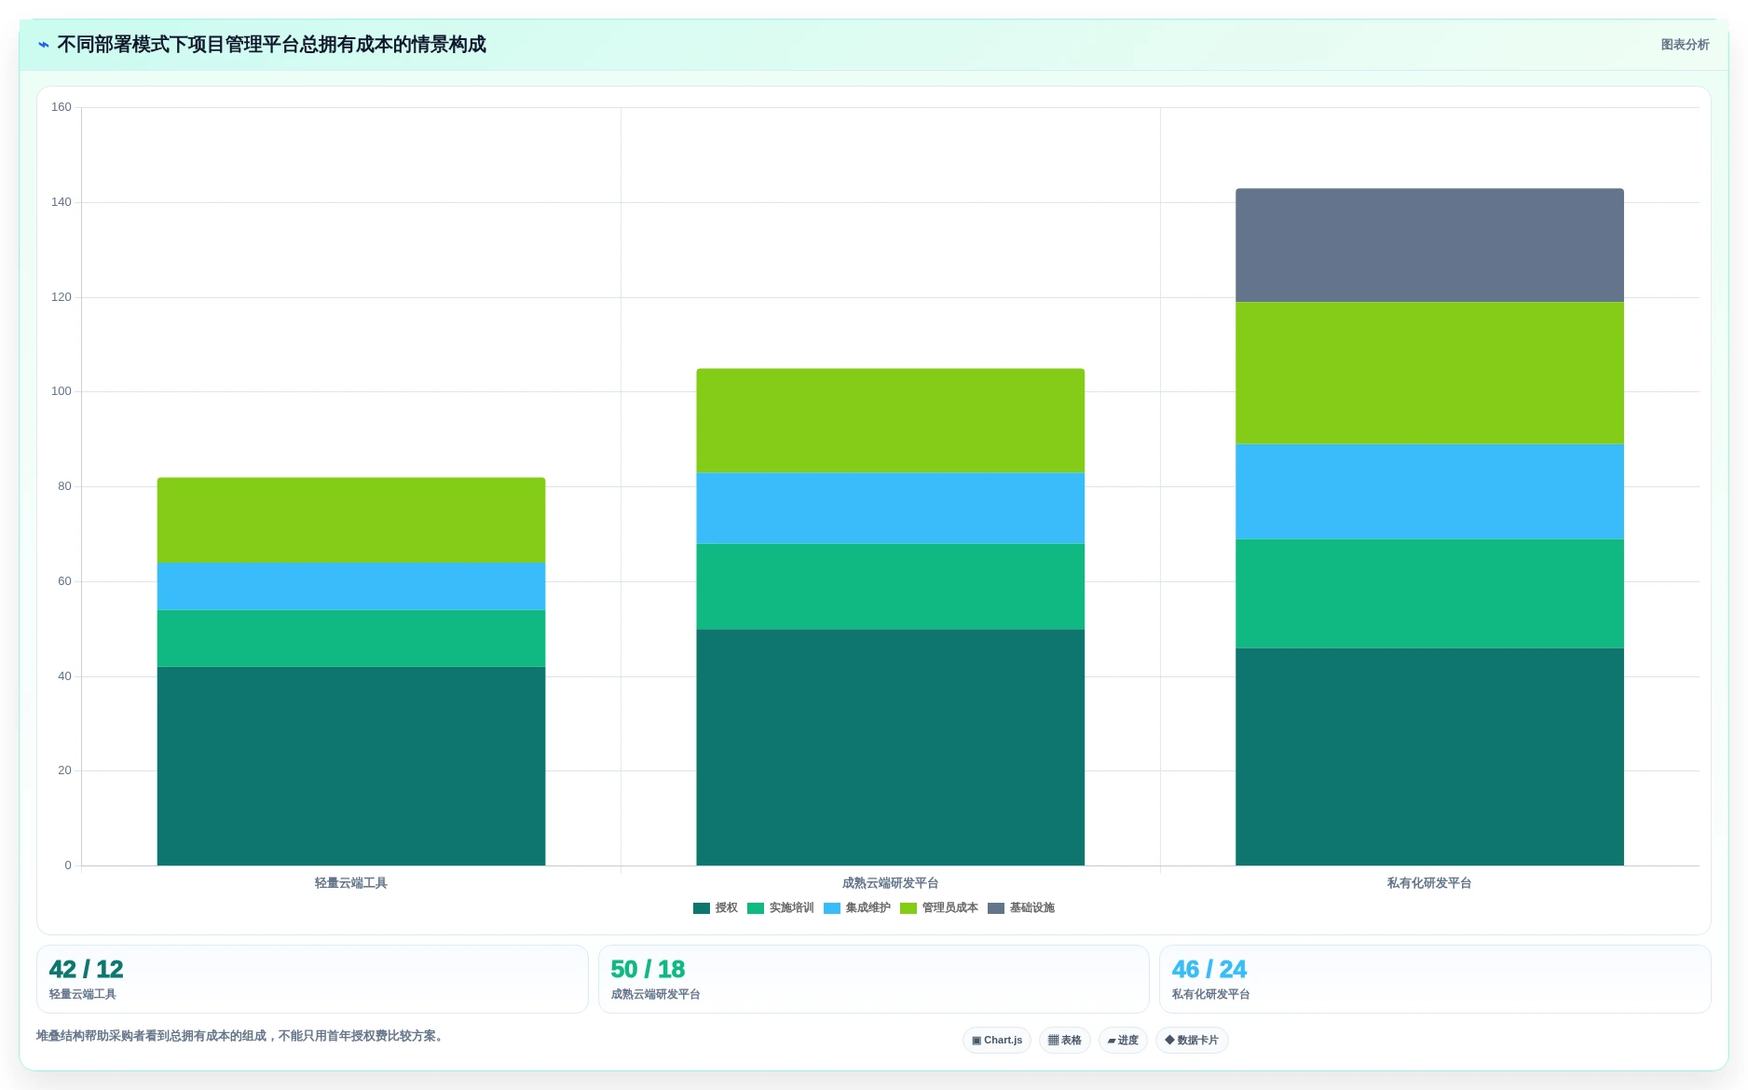Screen dimensions: 1748x1090
Task: Toggle the 管理员成本 legend entry
Action: 939,908
